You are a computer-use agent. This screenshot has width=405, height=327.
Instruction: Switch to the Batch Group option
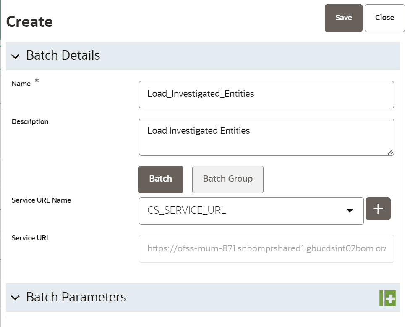(x=227, y=179)
